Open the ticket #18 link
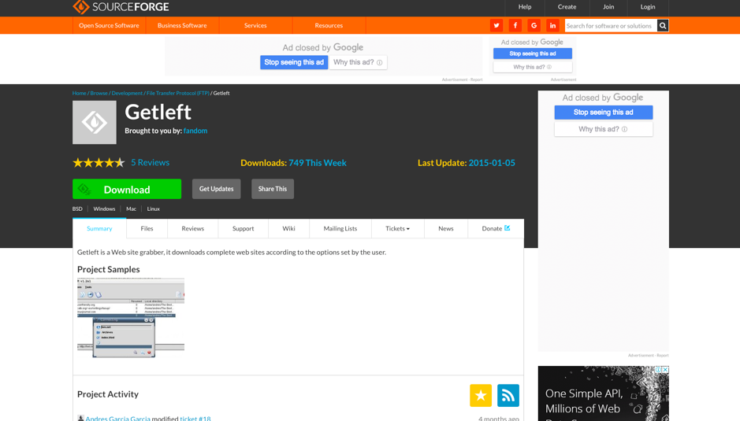 (x=195, y=418)
